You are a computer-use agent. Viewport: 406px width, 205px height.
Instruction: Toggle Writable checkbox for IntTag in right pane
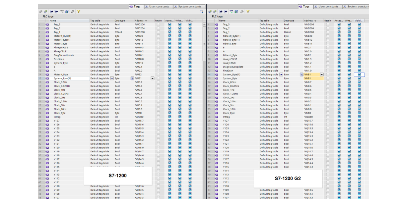(349, 117)
